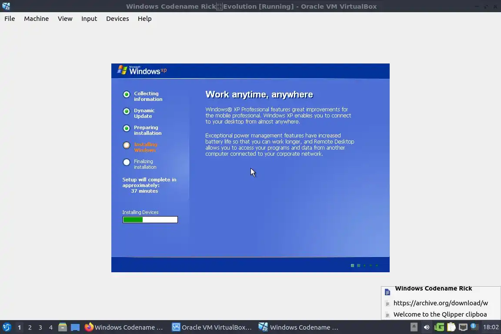Viewport: 501px width, 334px height.
Task: Select the running VM Windows Codename taskbar entry
Action: coord(299,327)
